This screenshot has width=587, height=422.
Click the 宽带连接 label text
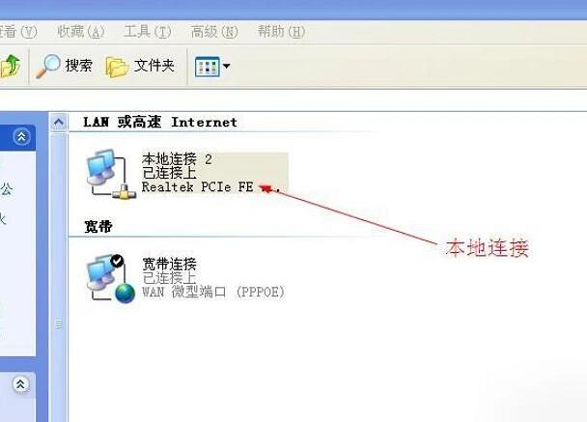click(x=169, y=264)
